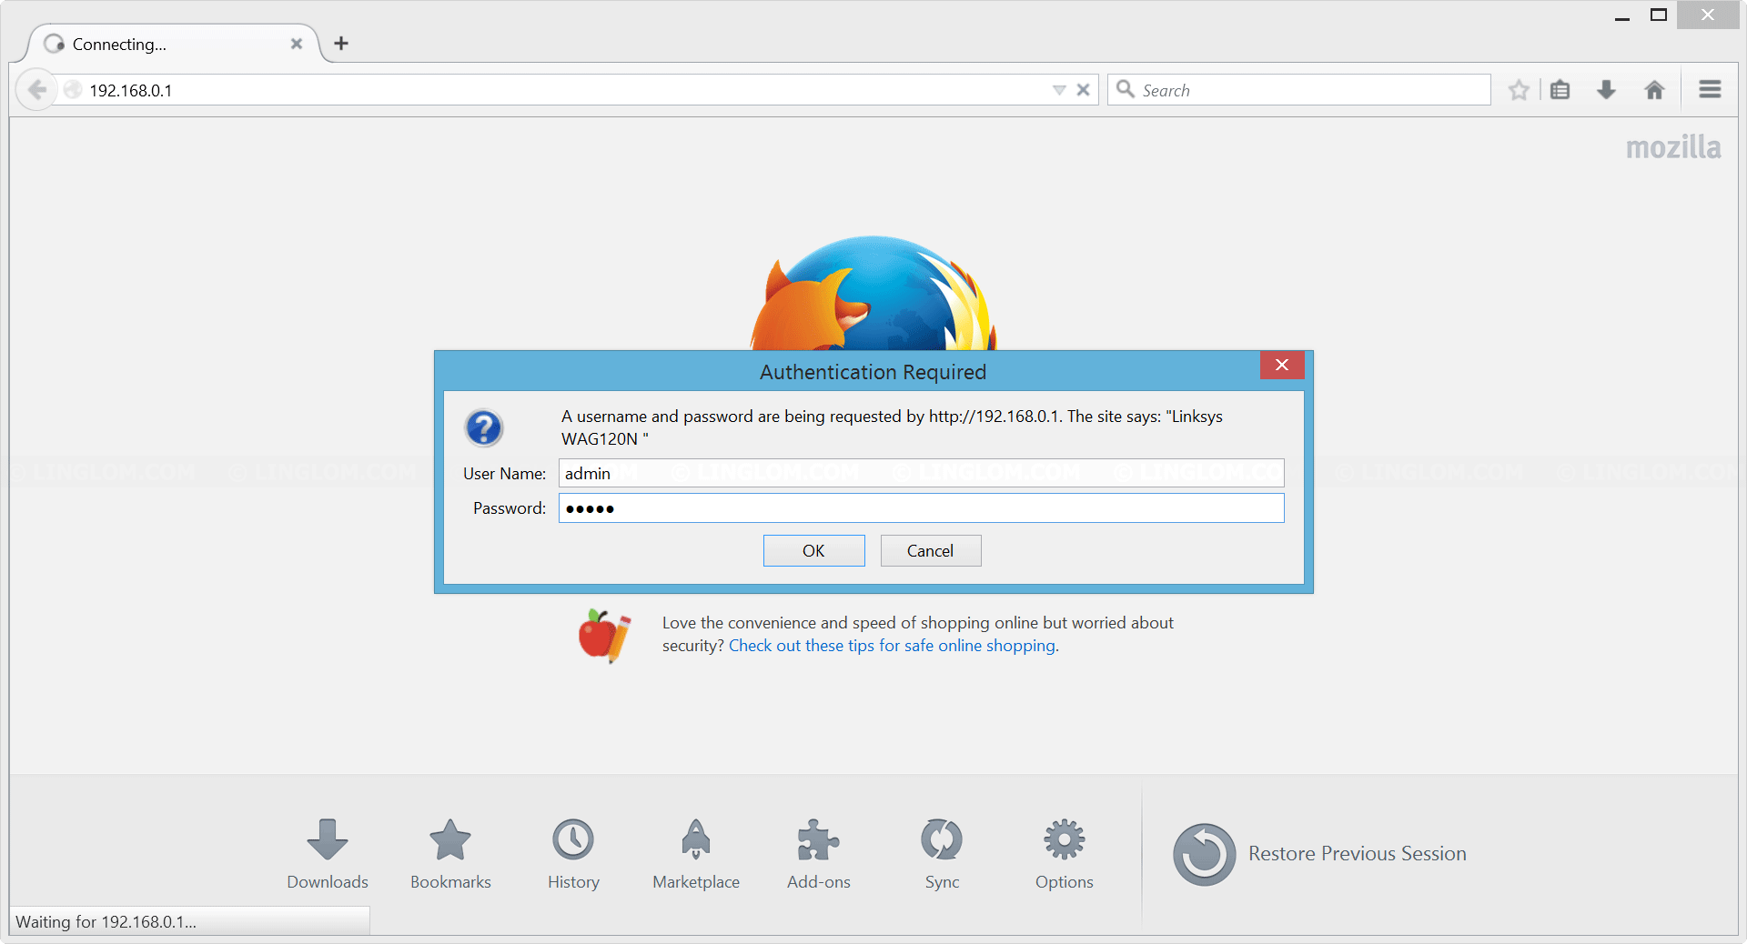Click the Password field
The width and height of the screenshot is (1747, 944).
[x=921, y=507]
